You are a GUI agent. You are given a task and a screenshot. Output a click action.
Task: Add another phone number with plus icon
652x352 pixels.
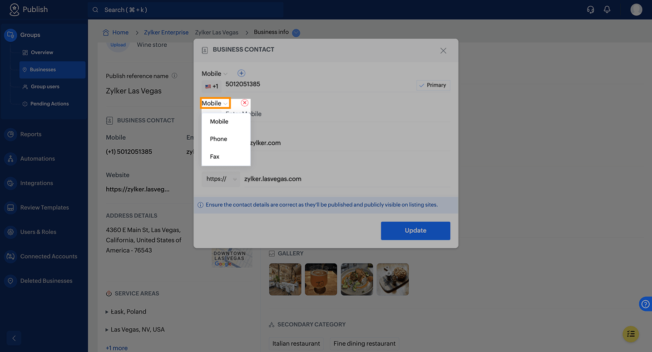click(x=241, y=73)
